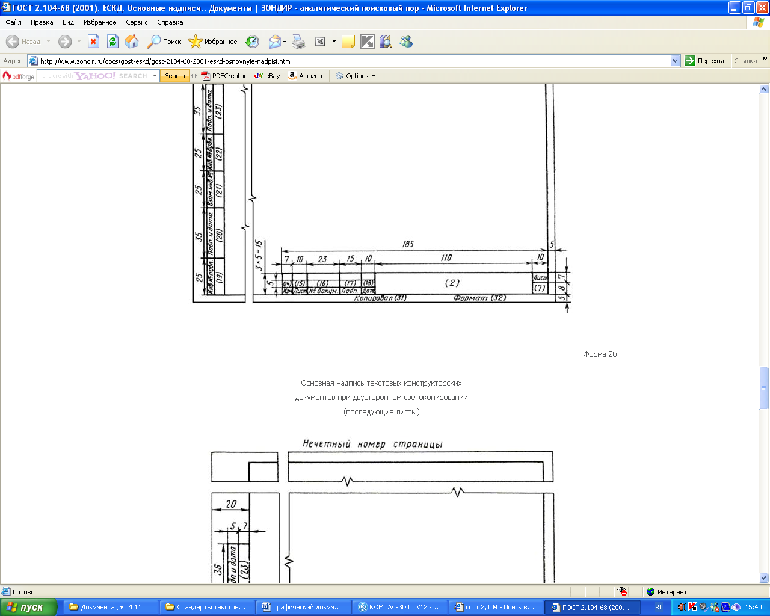The width and height of the screenshot is (770, 616).
Task: Stop page loading with red X icon
Action: (x=93, y=42)
